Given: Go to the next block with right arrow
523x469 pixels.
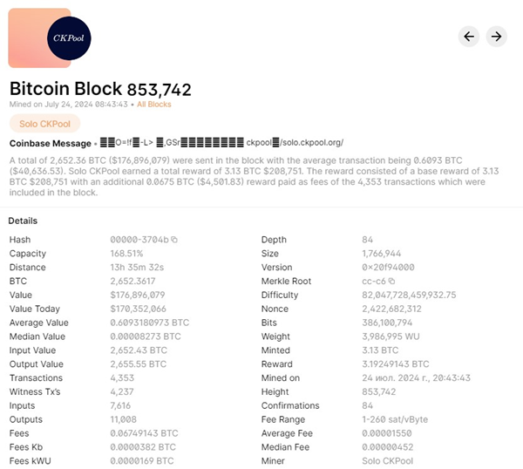Looking at the screenshot, I should 496,36.
